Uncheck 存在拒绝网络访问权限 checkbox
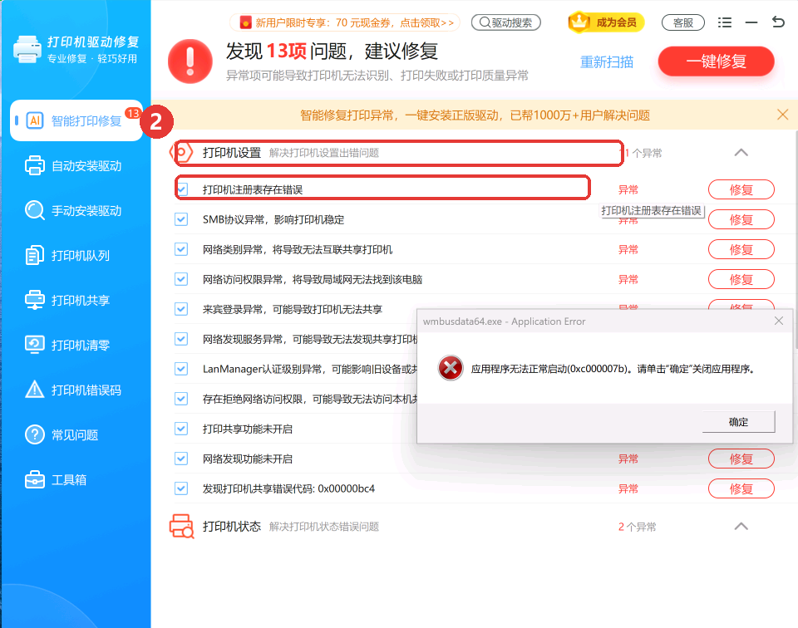 pyautogui.click(x=181, y=399)
